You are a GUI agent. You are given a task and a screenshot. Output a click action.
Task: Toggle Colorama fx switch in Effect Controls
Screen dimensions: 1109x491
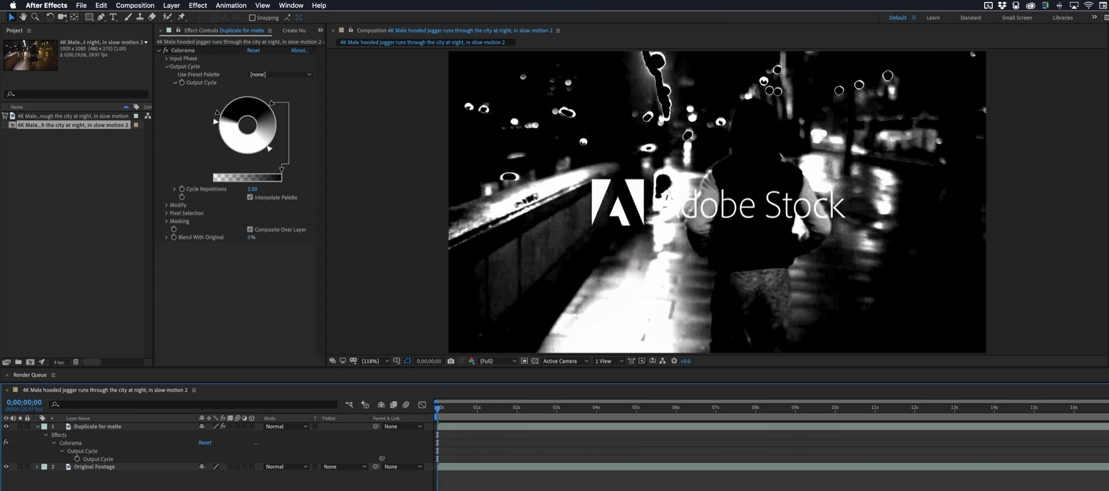166,51
